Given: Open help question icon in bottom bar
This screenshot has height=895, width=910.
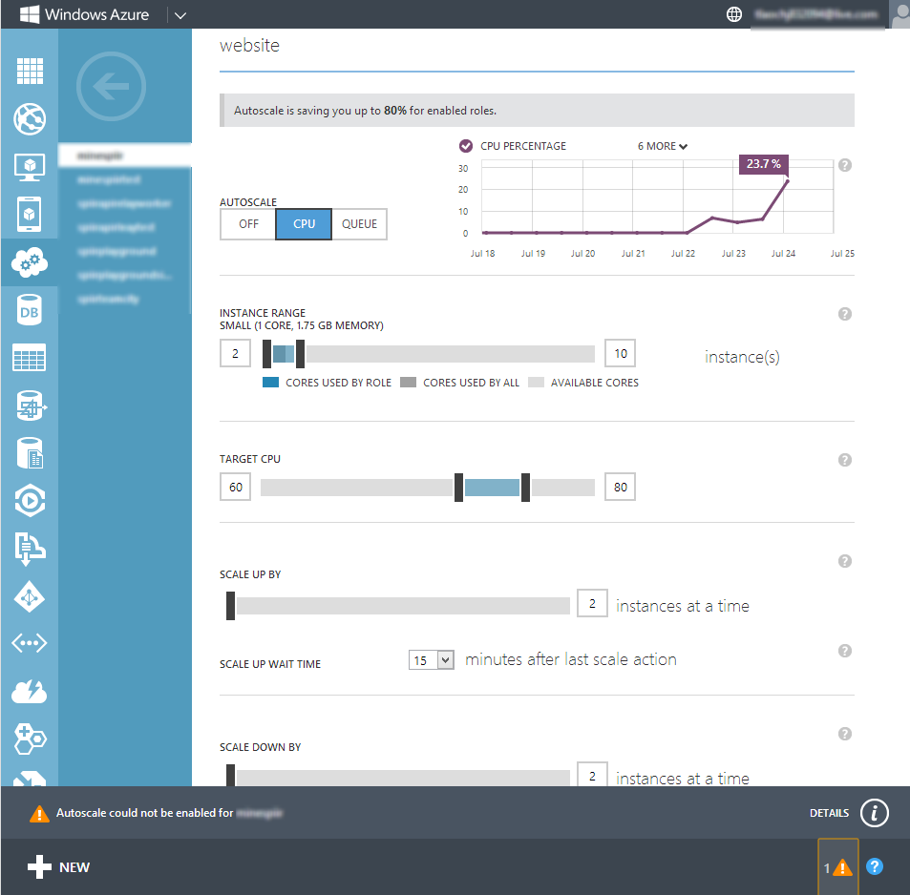Looking at the screenshot, I should 875,866.
